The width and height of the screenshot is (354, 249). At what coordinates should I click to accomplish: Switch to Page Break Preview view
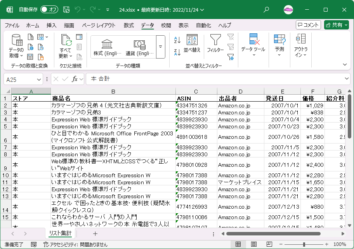[x=269, y=244]
